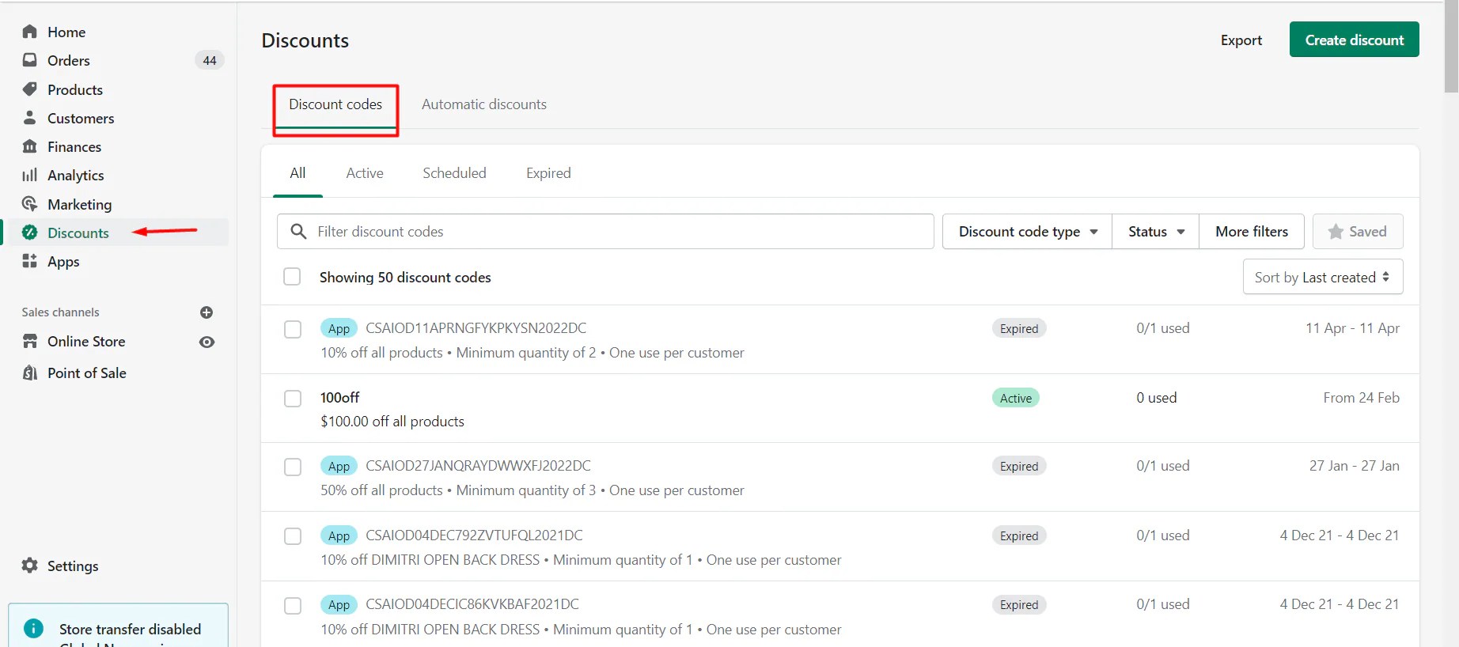Screen dimensions: 1459x647
Task: Select checkbox for 100off discount
Action: [x=293, y=399]
